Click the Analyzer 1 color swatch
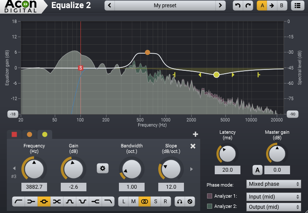Viewport: 308px width, 213px height. coord(210,196)
